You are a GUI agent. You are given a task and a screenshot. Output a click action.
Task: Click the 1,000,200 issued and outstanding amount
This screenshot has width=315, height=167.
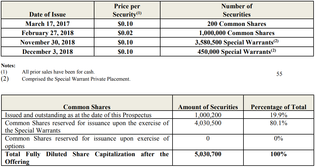[208, 115]
